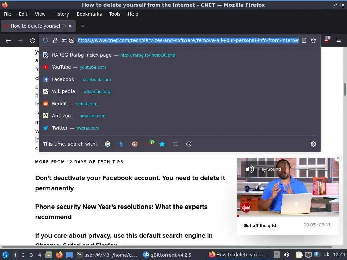
Task: Add the CNET search engine
Action: pos(149,144)
